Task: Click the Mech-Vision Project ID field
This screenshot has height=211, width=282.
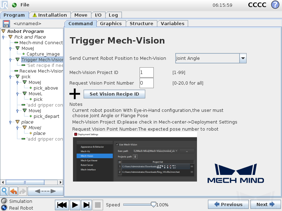Action: pyautogui.click(x=147, y=73)
